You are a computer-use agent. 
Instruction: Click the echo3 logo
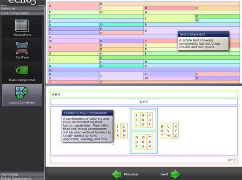(22, 2)
